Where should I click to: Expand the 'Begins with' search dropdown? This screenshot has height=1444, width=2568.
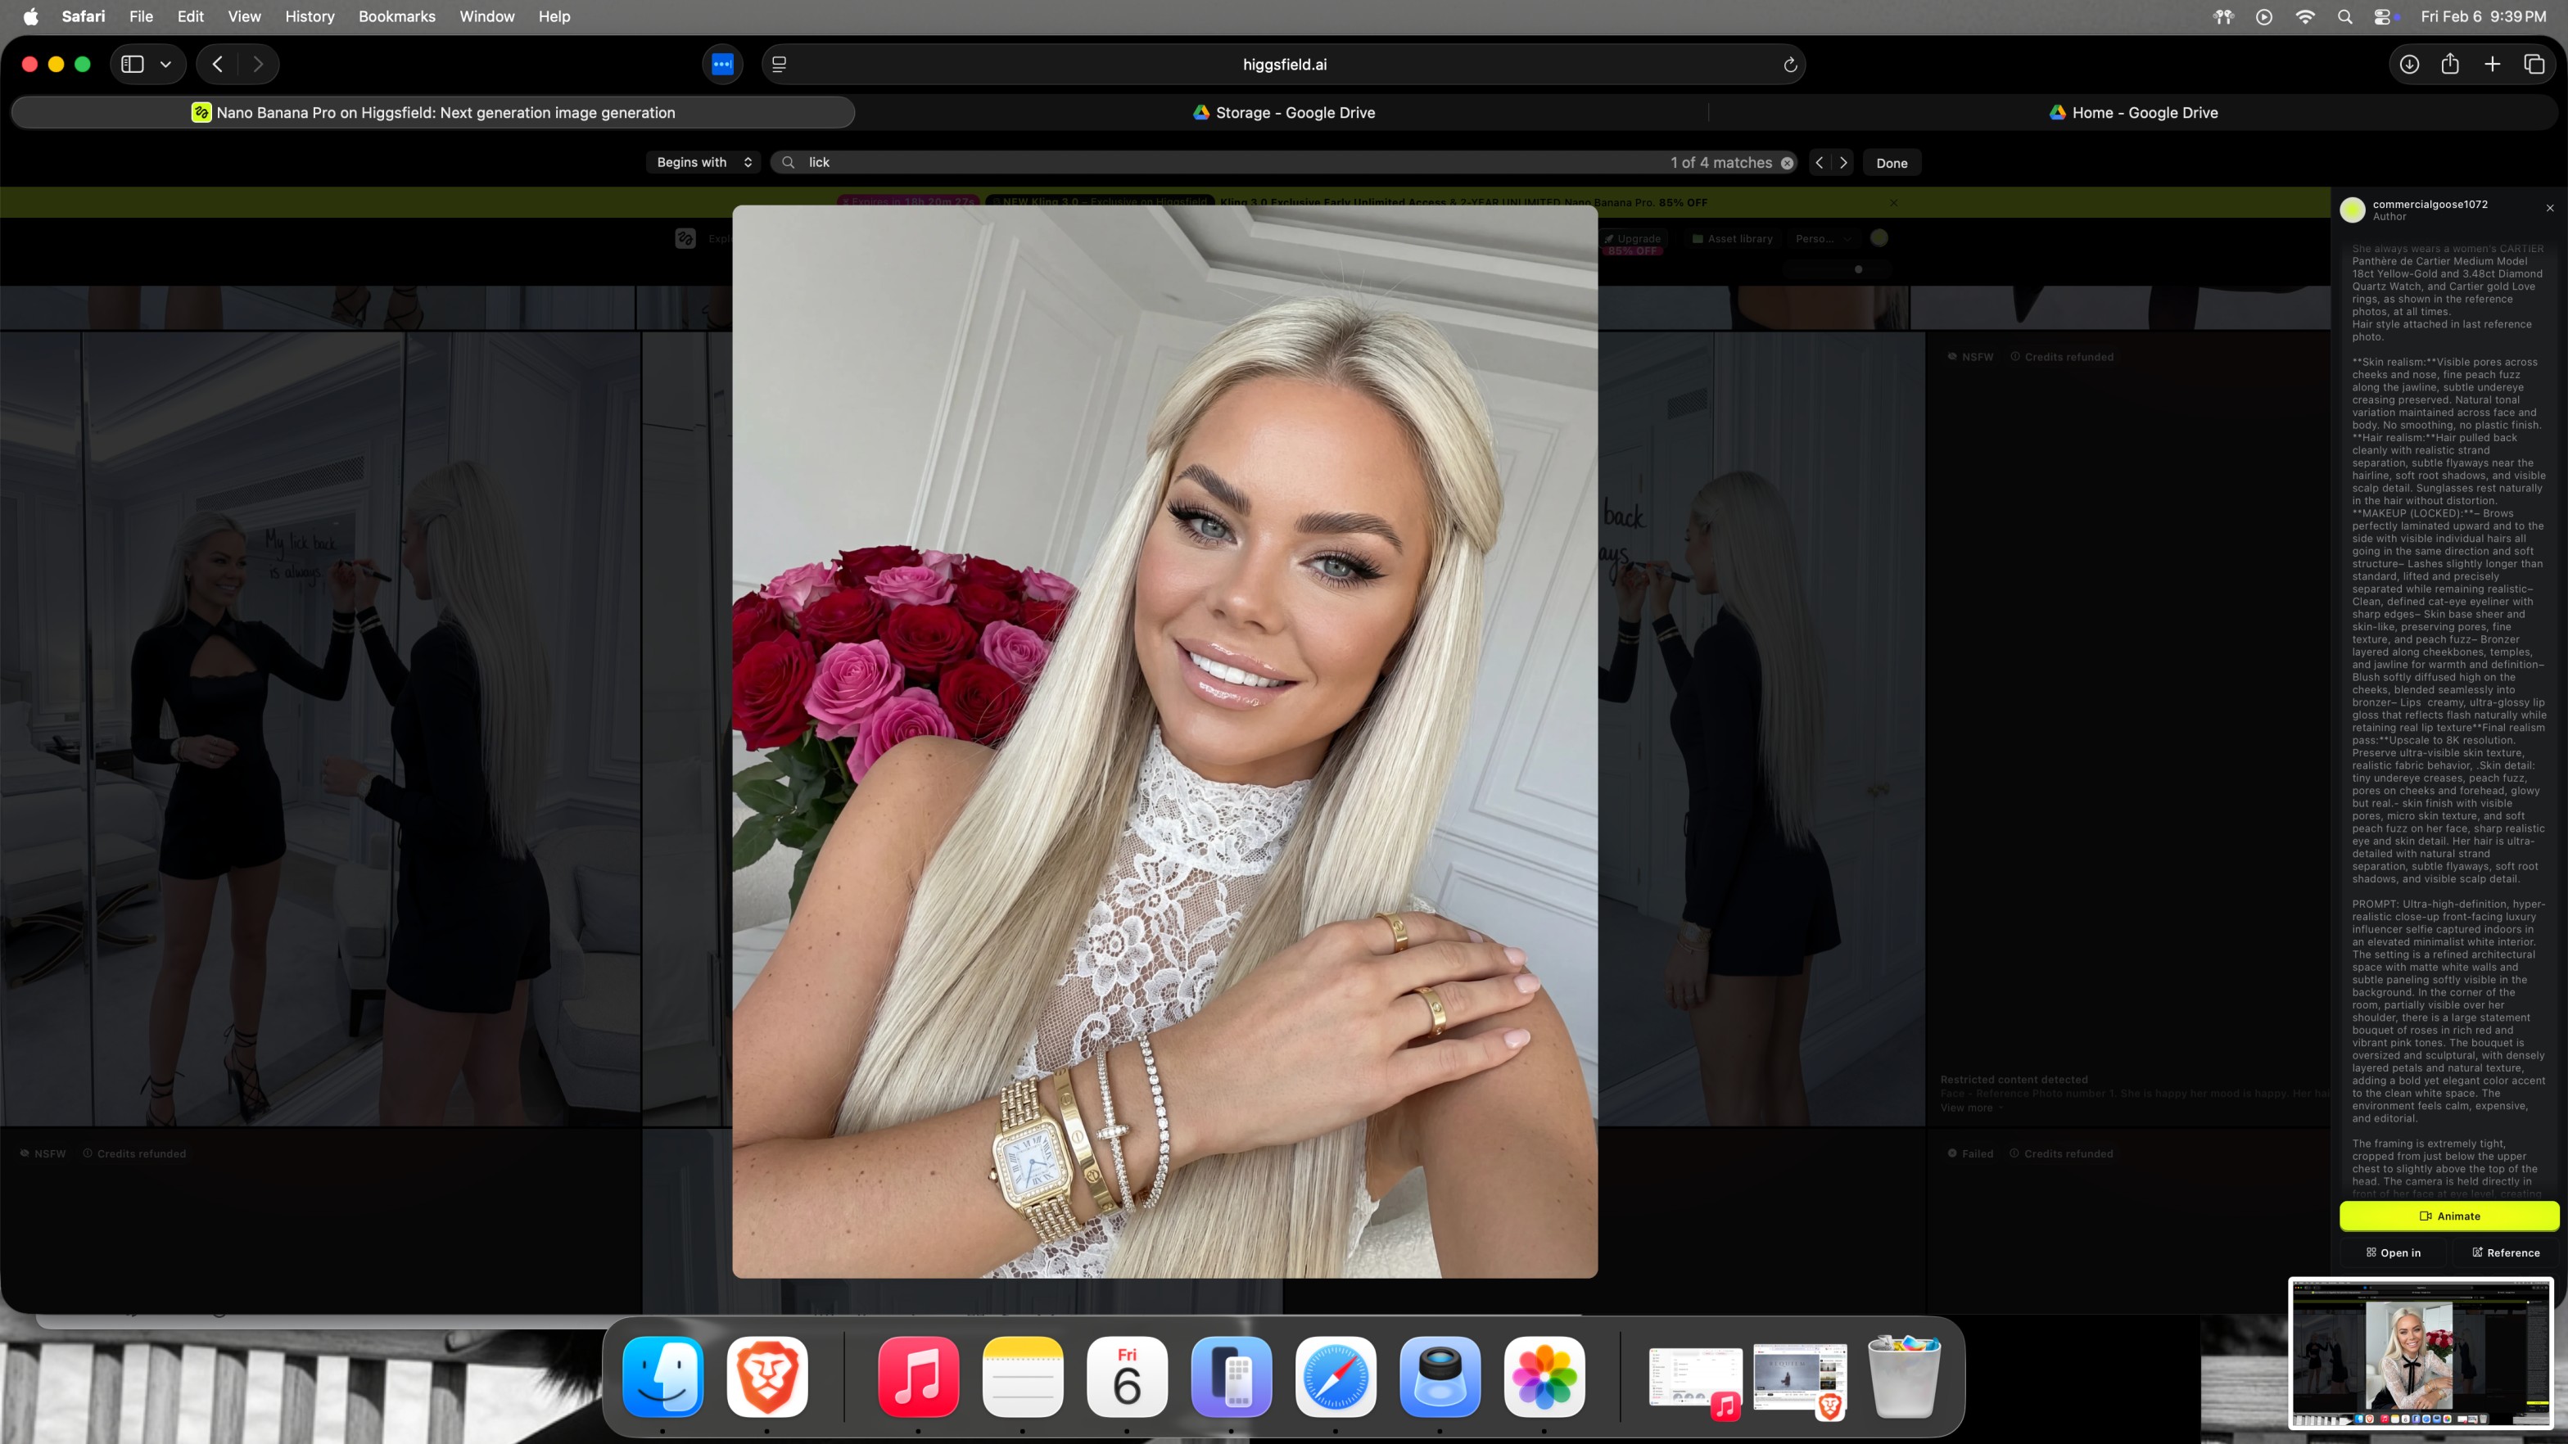(703, 162)
